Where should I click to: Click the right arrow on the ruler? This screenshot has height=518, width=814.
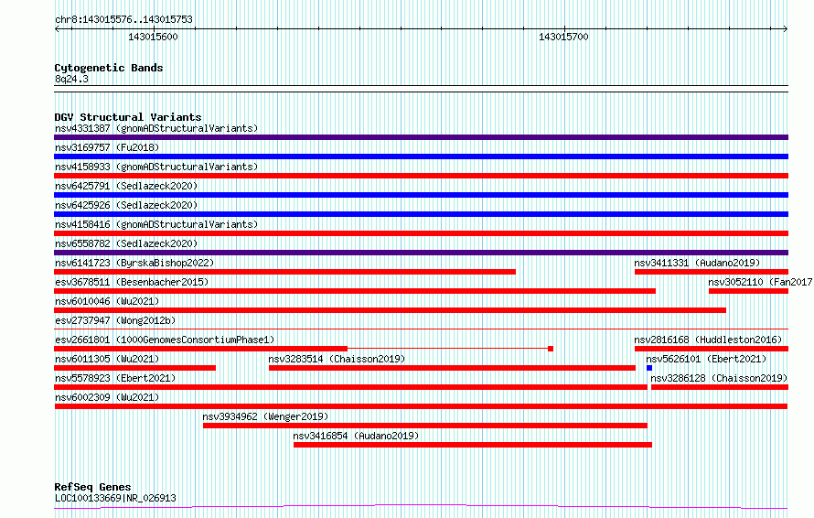pos(785,28)
